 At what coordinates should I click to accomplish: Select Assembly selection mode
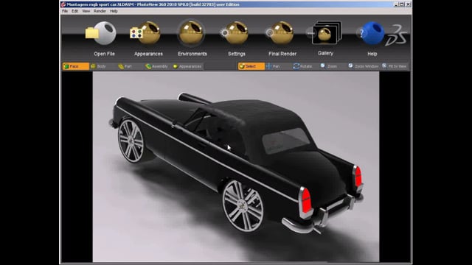pyautogui.click(x=156, y=66)
